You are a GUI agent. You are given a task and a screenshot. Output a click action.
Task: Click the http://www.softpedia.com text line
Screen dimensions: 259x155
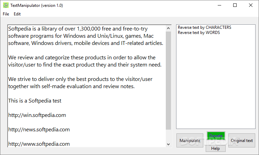coord(39,144)
